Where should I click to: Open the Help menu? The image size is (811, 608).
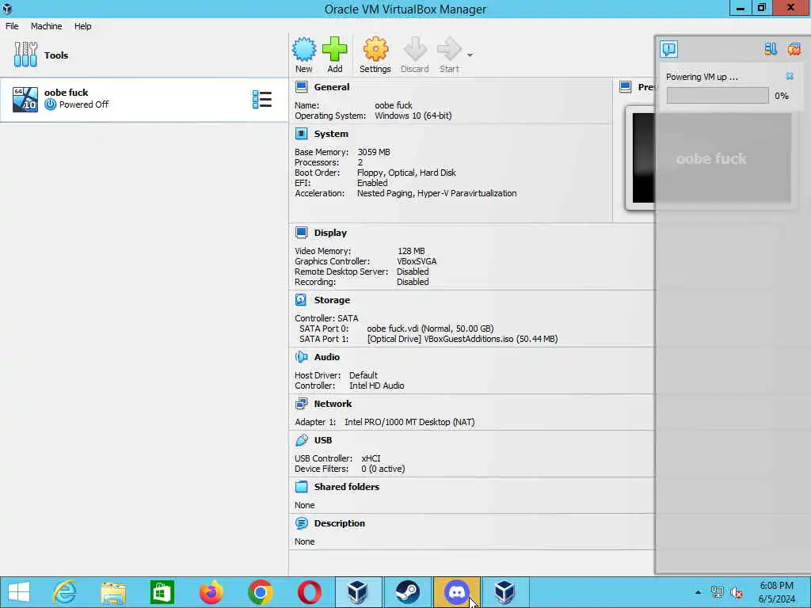pyautogui.click(x=82, y=26)
